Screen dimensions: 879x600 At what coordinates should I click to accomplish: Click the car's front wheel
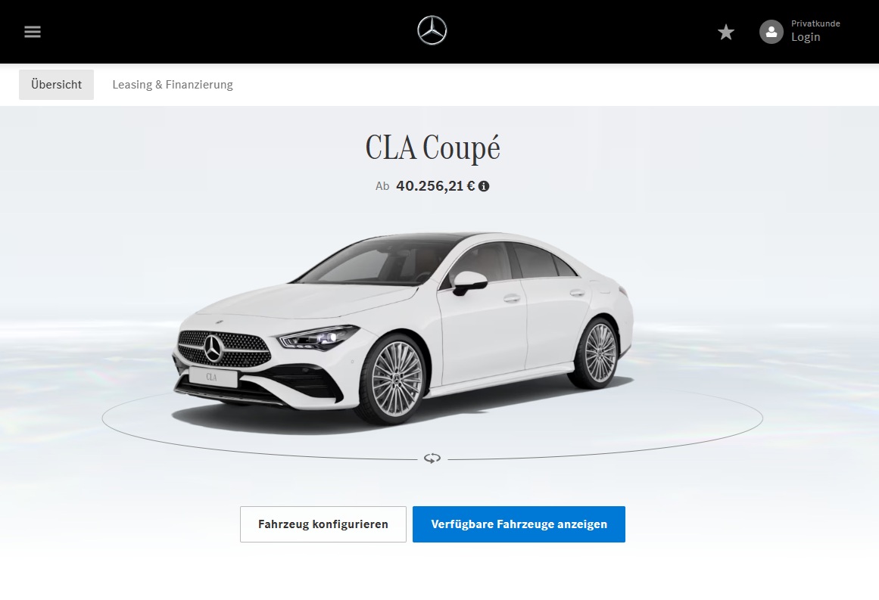tap(394, 379)
